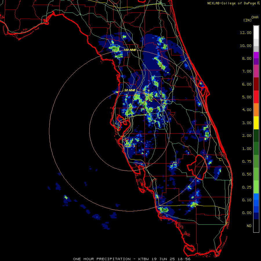Click the 100 NMI range ring label

point(130,50)
